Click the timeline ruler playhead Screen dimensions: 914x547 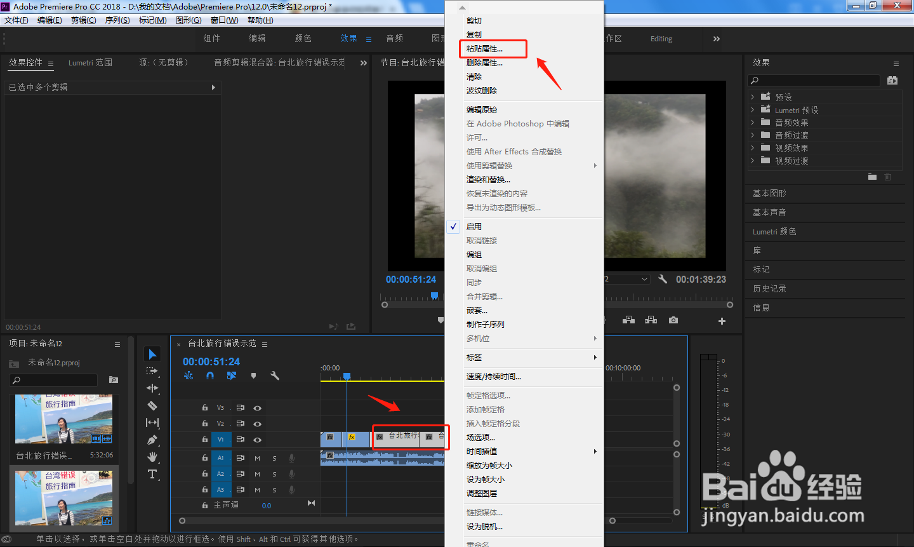click(x=347, y=376)
